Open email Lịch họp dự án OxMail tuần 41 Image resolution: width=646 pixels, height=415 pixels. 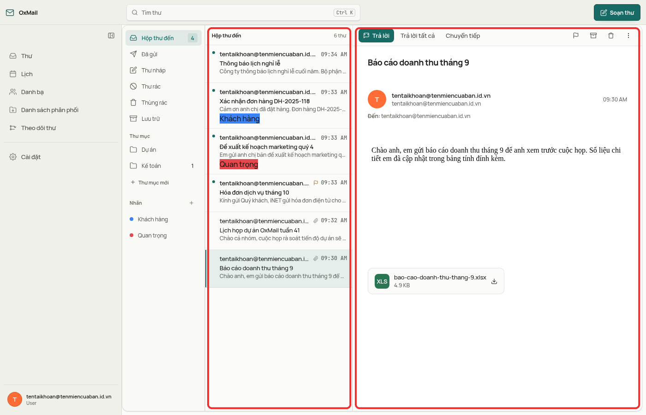coord(279,231)
